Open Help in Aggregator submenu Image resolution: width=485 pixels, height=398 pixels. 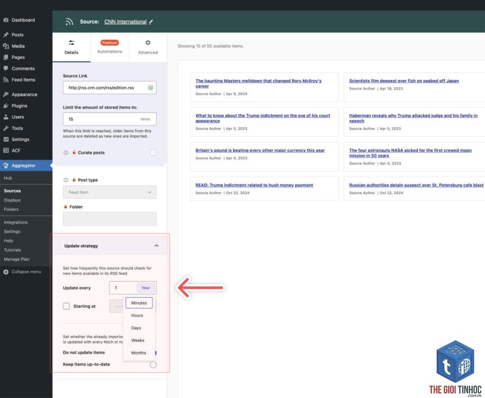pyautogui.click(x=9, y=241)
